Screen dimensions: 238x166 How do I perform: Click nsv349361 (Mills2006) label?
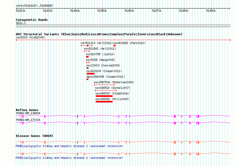pyautogui.click(x=112, y=99)
